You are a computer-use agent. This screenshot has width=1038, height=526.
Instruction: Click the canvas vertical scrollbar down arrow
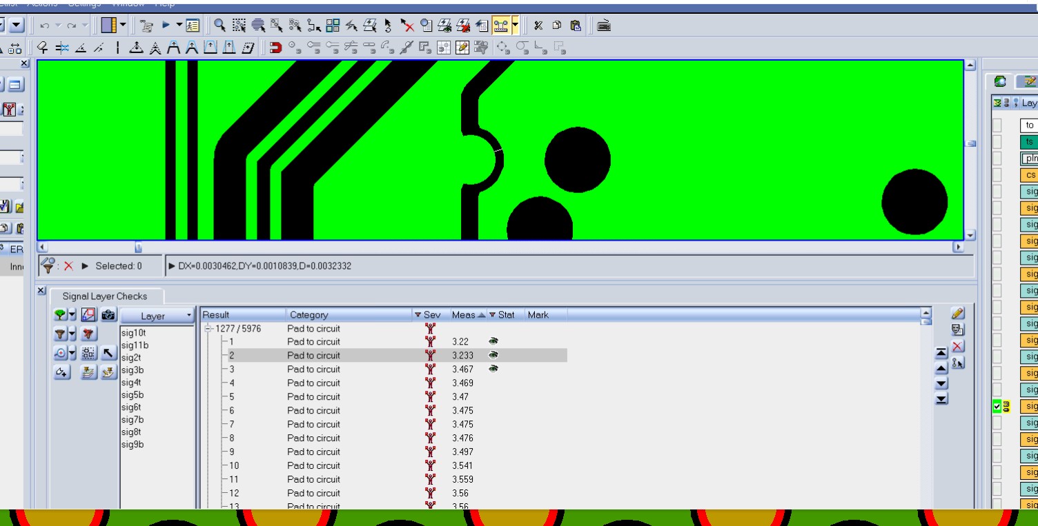tap(970, 235)
